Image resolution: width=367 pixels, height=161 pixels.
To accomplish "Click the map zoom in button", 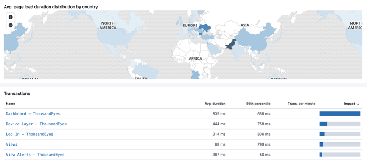I will tap(11, 17).
